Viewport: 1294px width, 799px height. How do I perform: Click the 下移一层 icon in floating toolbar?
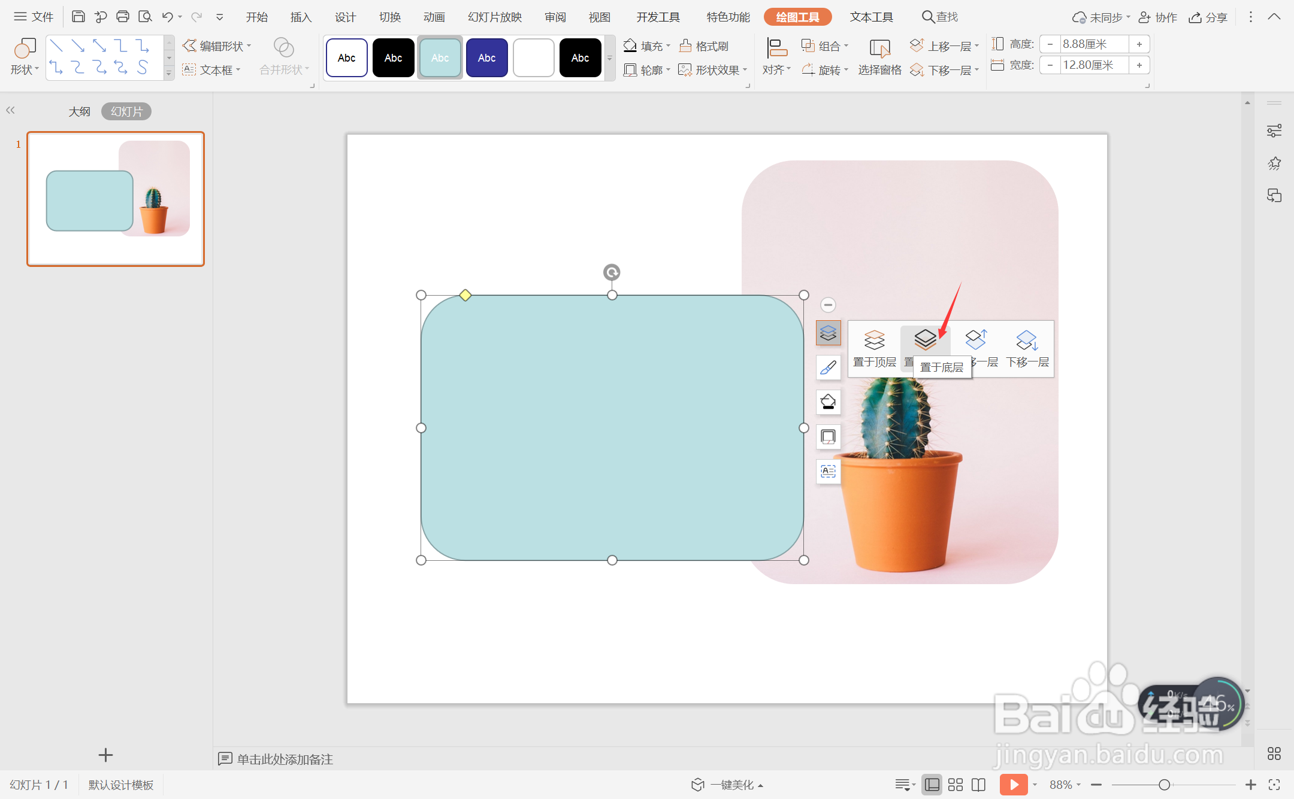(1027, 341)
